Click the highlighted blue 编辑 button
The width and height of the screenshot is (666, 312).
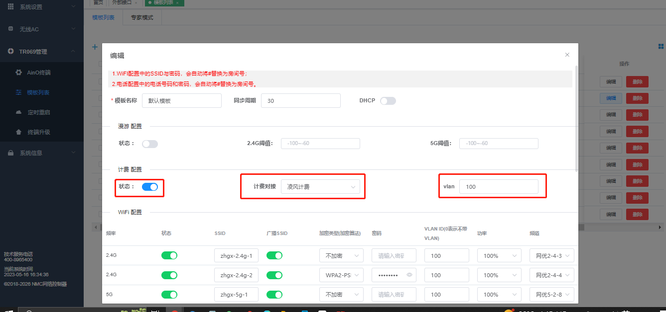click(611, 98)
